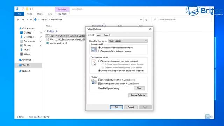
Task: Click the Manage contextual tab
Action: [62, 9]
